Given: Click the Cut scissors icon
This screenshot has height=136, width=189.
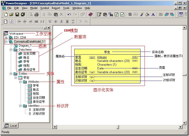Looking at the screenshot, I should [x=44, y=15].
